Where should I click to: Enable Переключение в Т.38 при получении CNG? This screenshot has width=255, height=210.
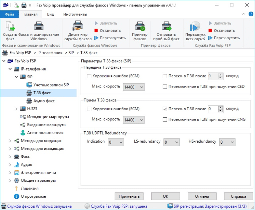click(165, 119)
